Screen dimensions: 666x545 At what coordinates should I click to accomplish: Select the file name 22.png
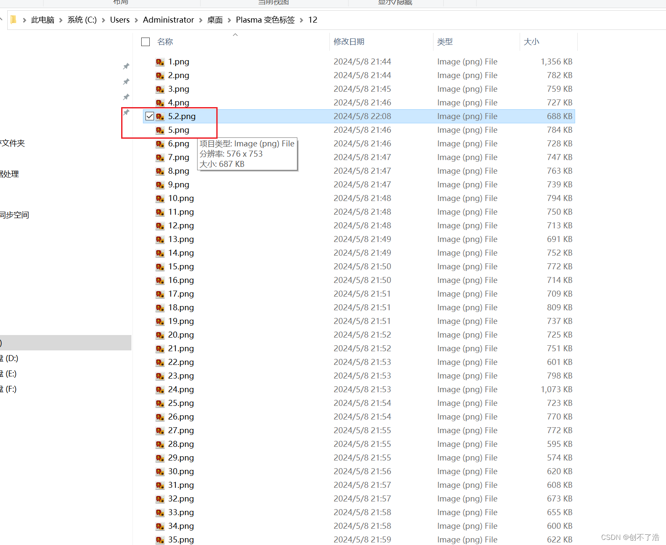181,362
